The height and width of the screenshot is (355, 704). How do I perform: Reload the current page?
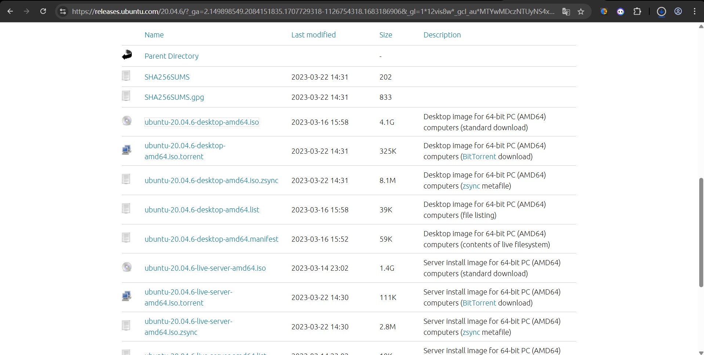coord(43,11)
